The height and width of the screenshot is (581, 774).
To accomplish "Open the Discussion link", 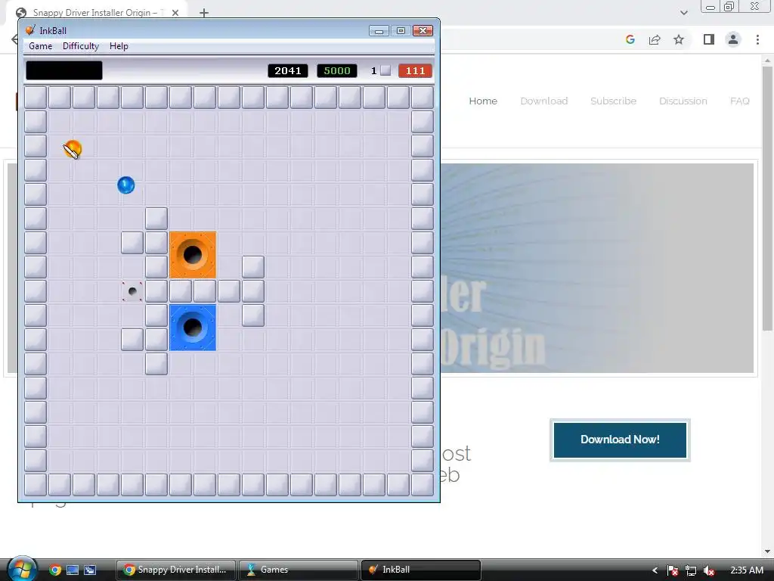I will (683, 101).
